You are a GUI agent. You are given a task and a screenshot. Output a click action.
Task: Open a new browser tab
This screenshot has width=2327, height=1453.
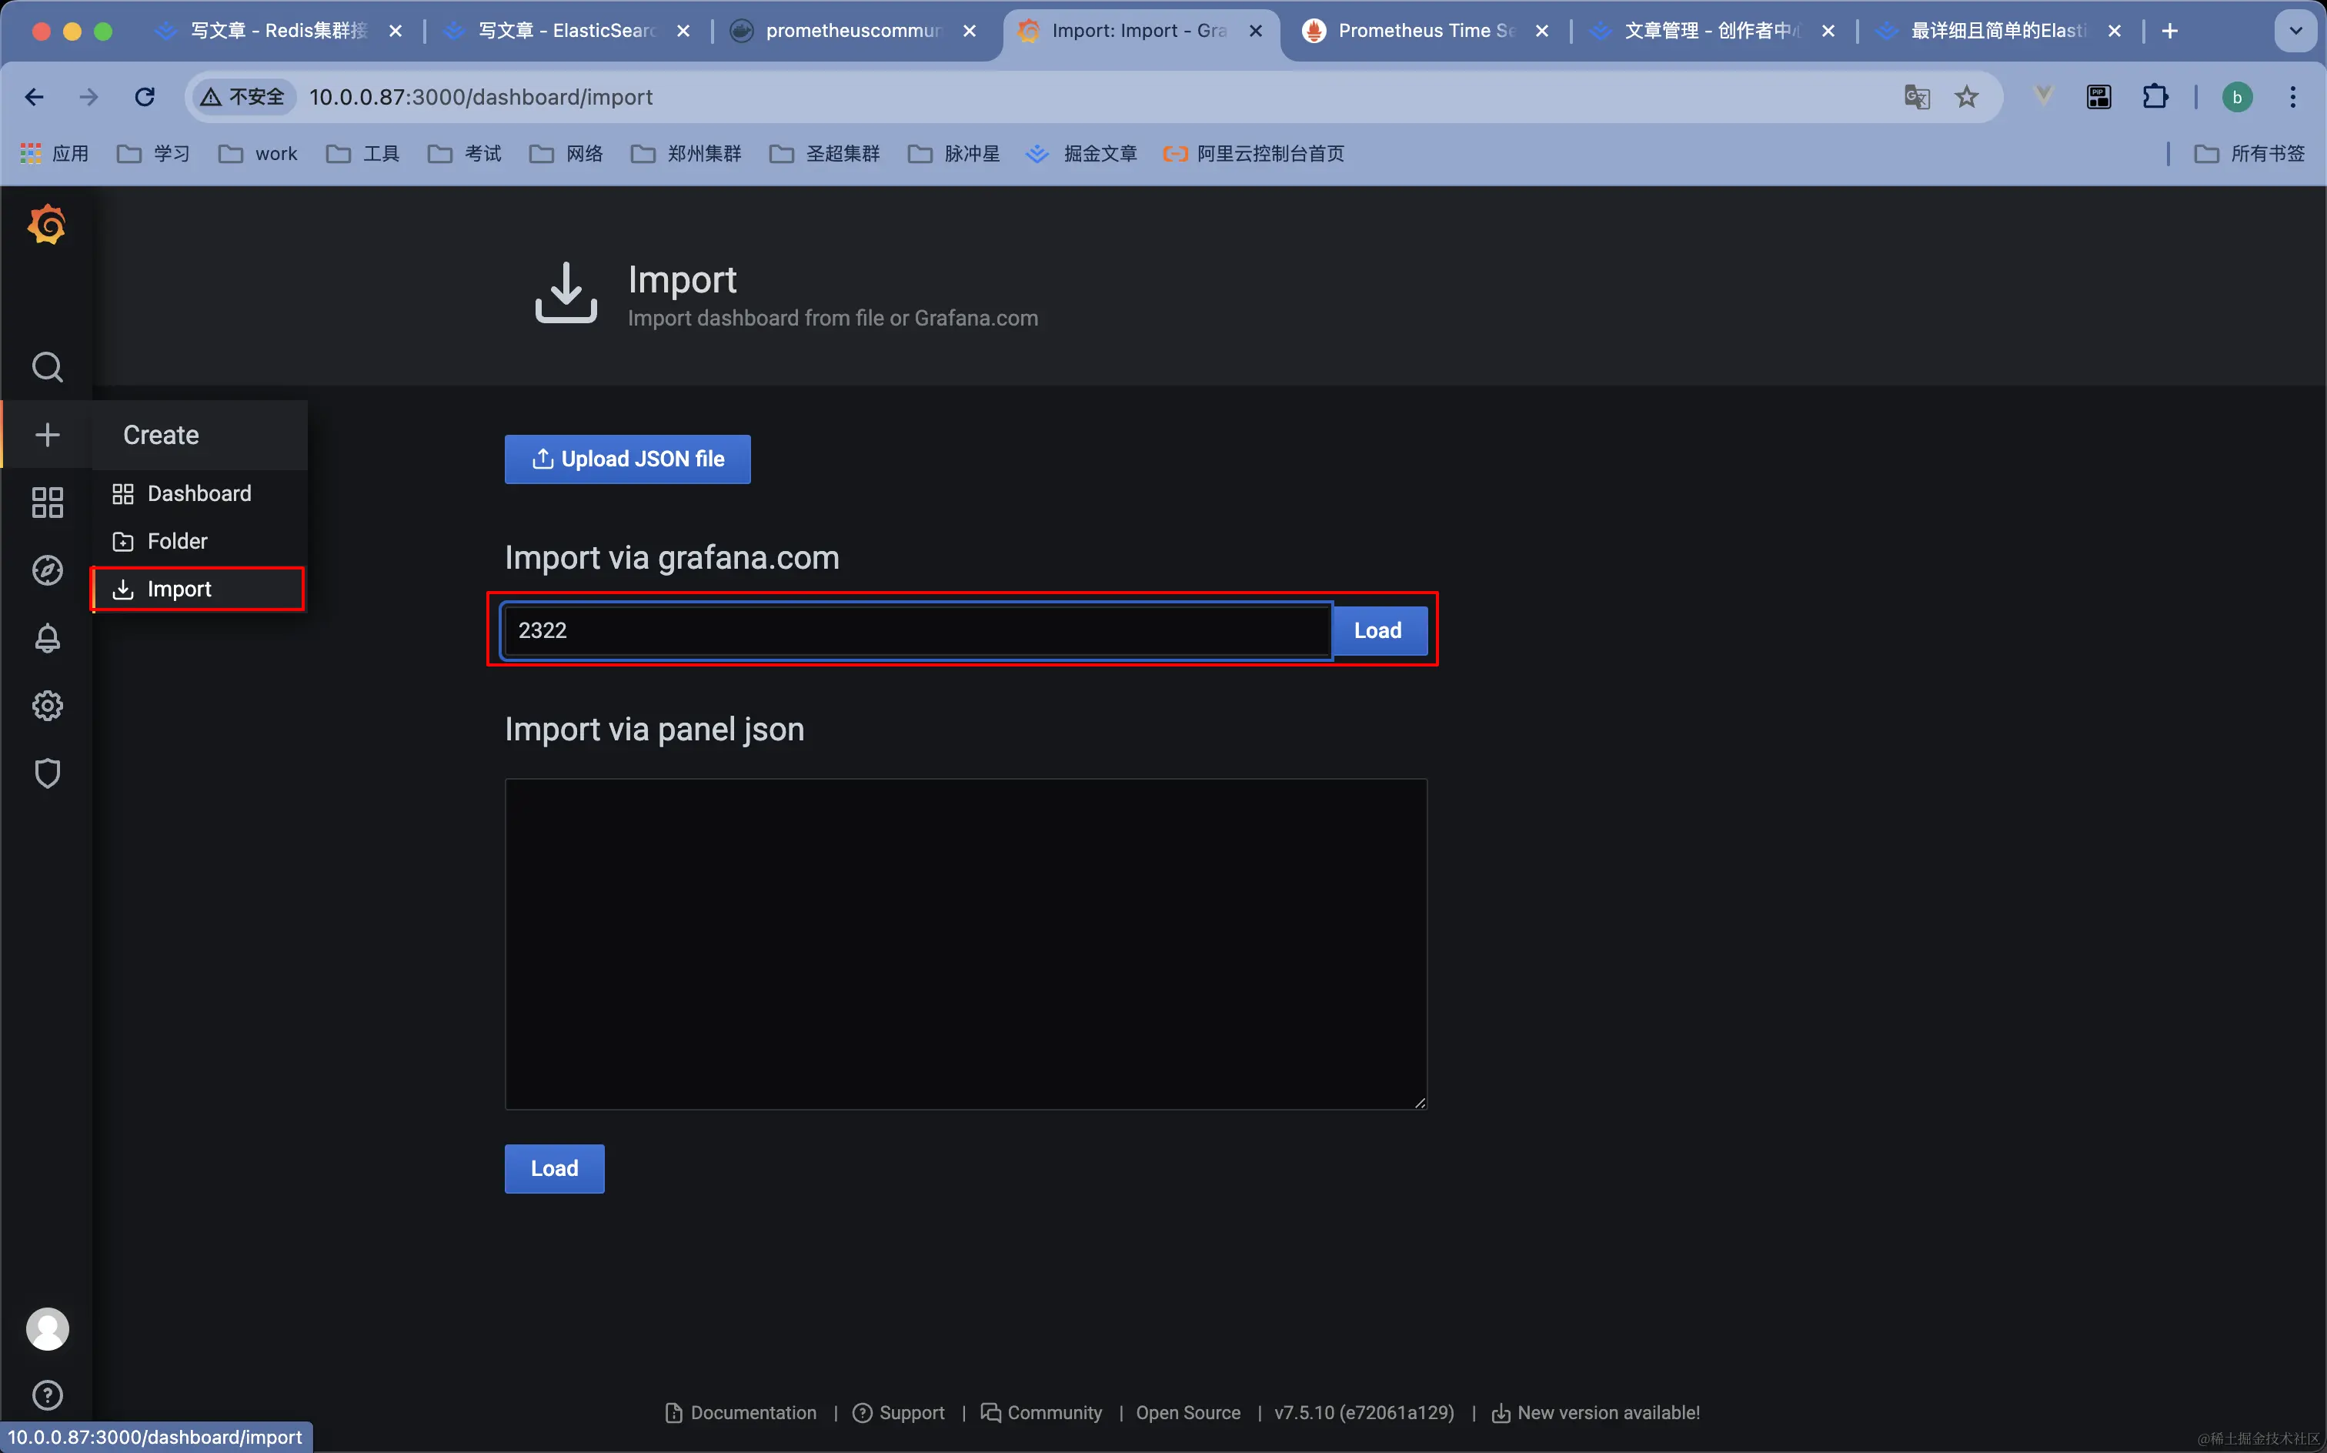click(2169, 31)
